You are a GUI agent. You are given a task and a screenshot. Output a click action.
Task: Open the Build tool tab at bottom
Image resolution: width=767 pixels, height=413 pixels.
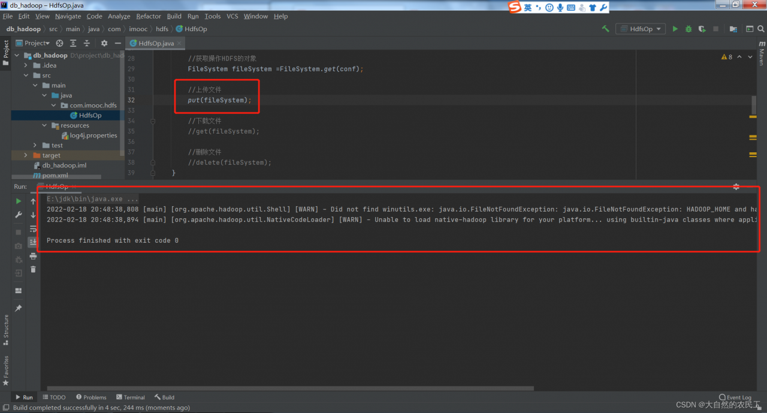click(164, 397)
